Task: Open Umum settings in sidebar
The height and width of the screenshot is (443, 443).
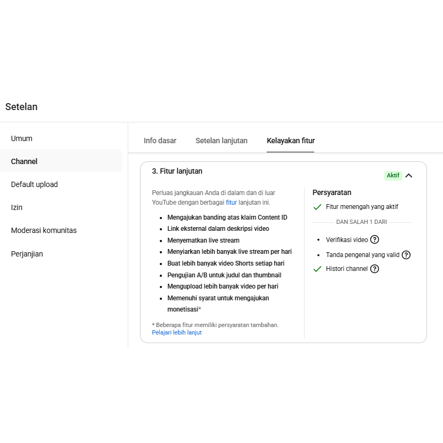Action: tap(22, 138)
